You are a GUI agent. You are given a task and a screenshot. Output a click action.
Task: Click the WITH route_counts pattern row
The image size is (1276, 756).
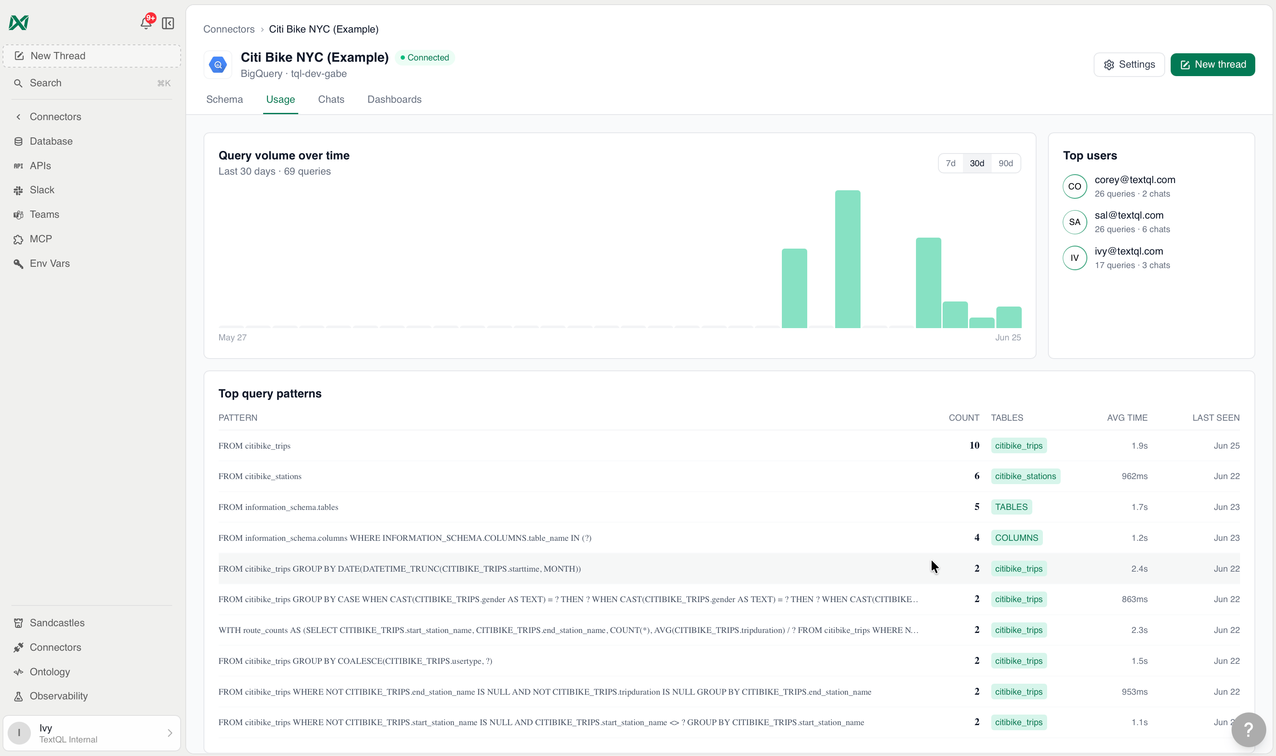click(729, 630)
